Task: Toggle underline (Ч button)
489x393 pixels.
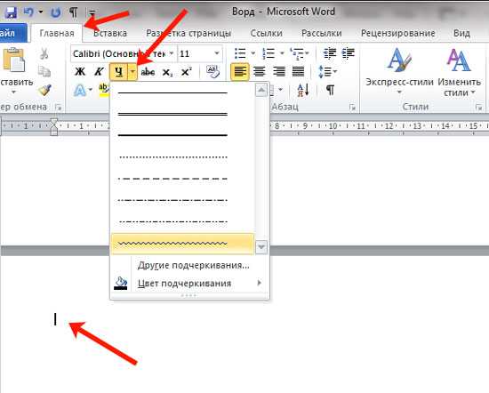Action: tap(118, 72)
